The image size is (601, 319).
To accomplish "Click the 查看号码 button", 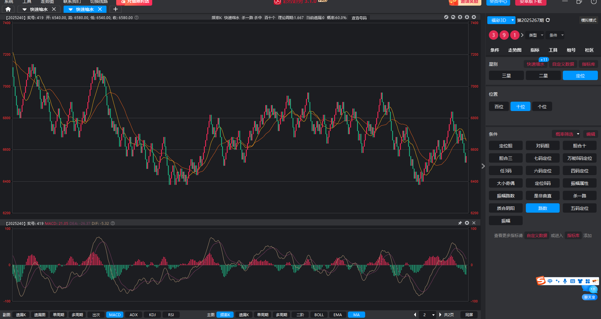I will tap(359, 18).
